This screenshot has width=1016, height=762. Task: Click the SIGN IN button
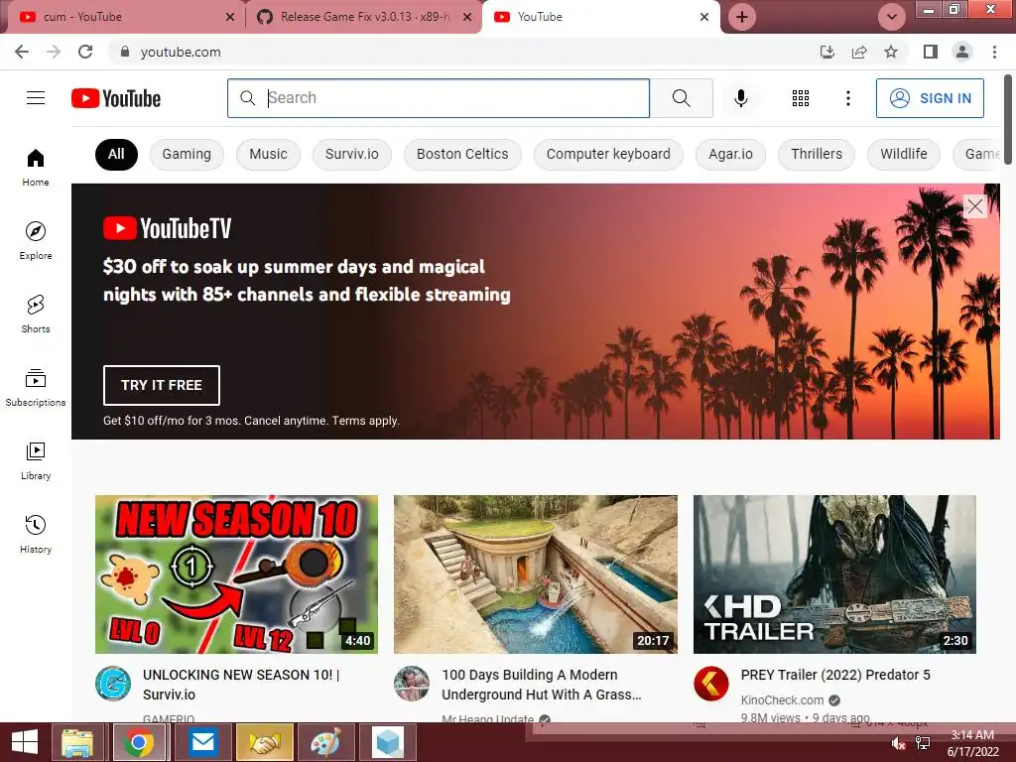click(930, 98)
